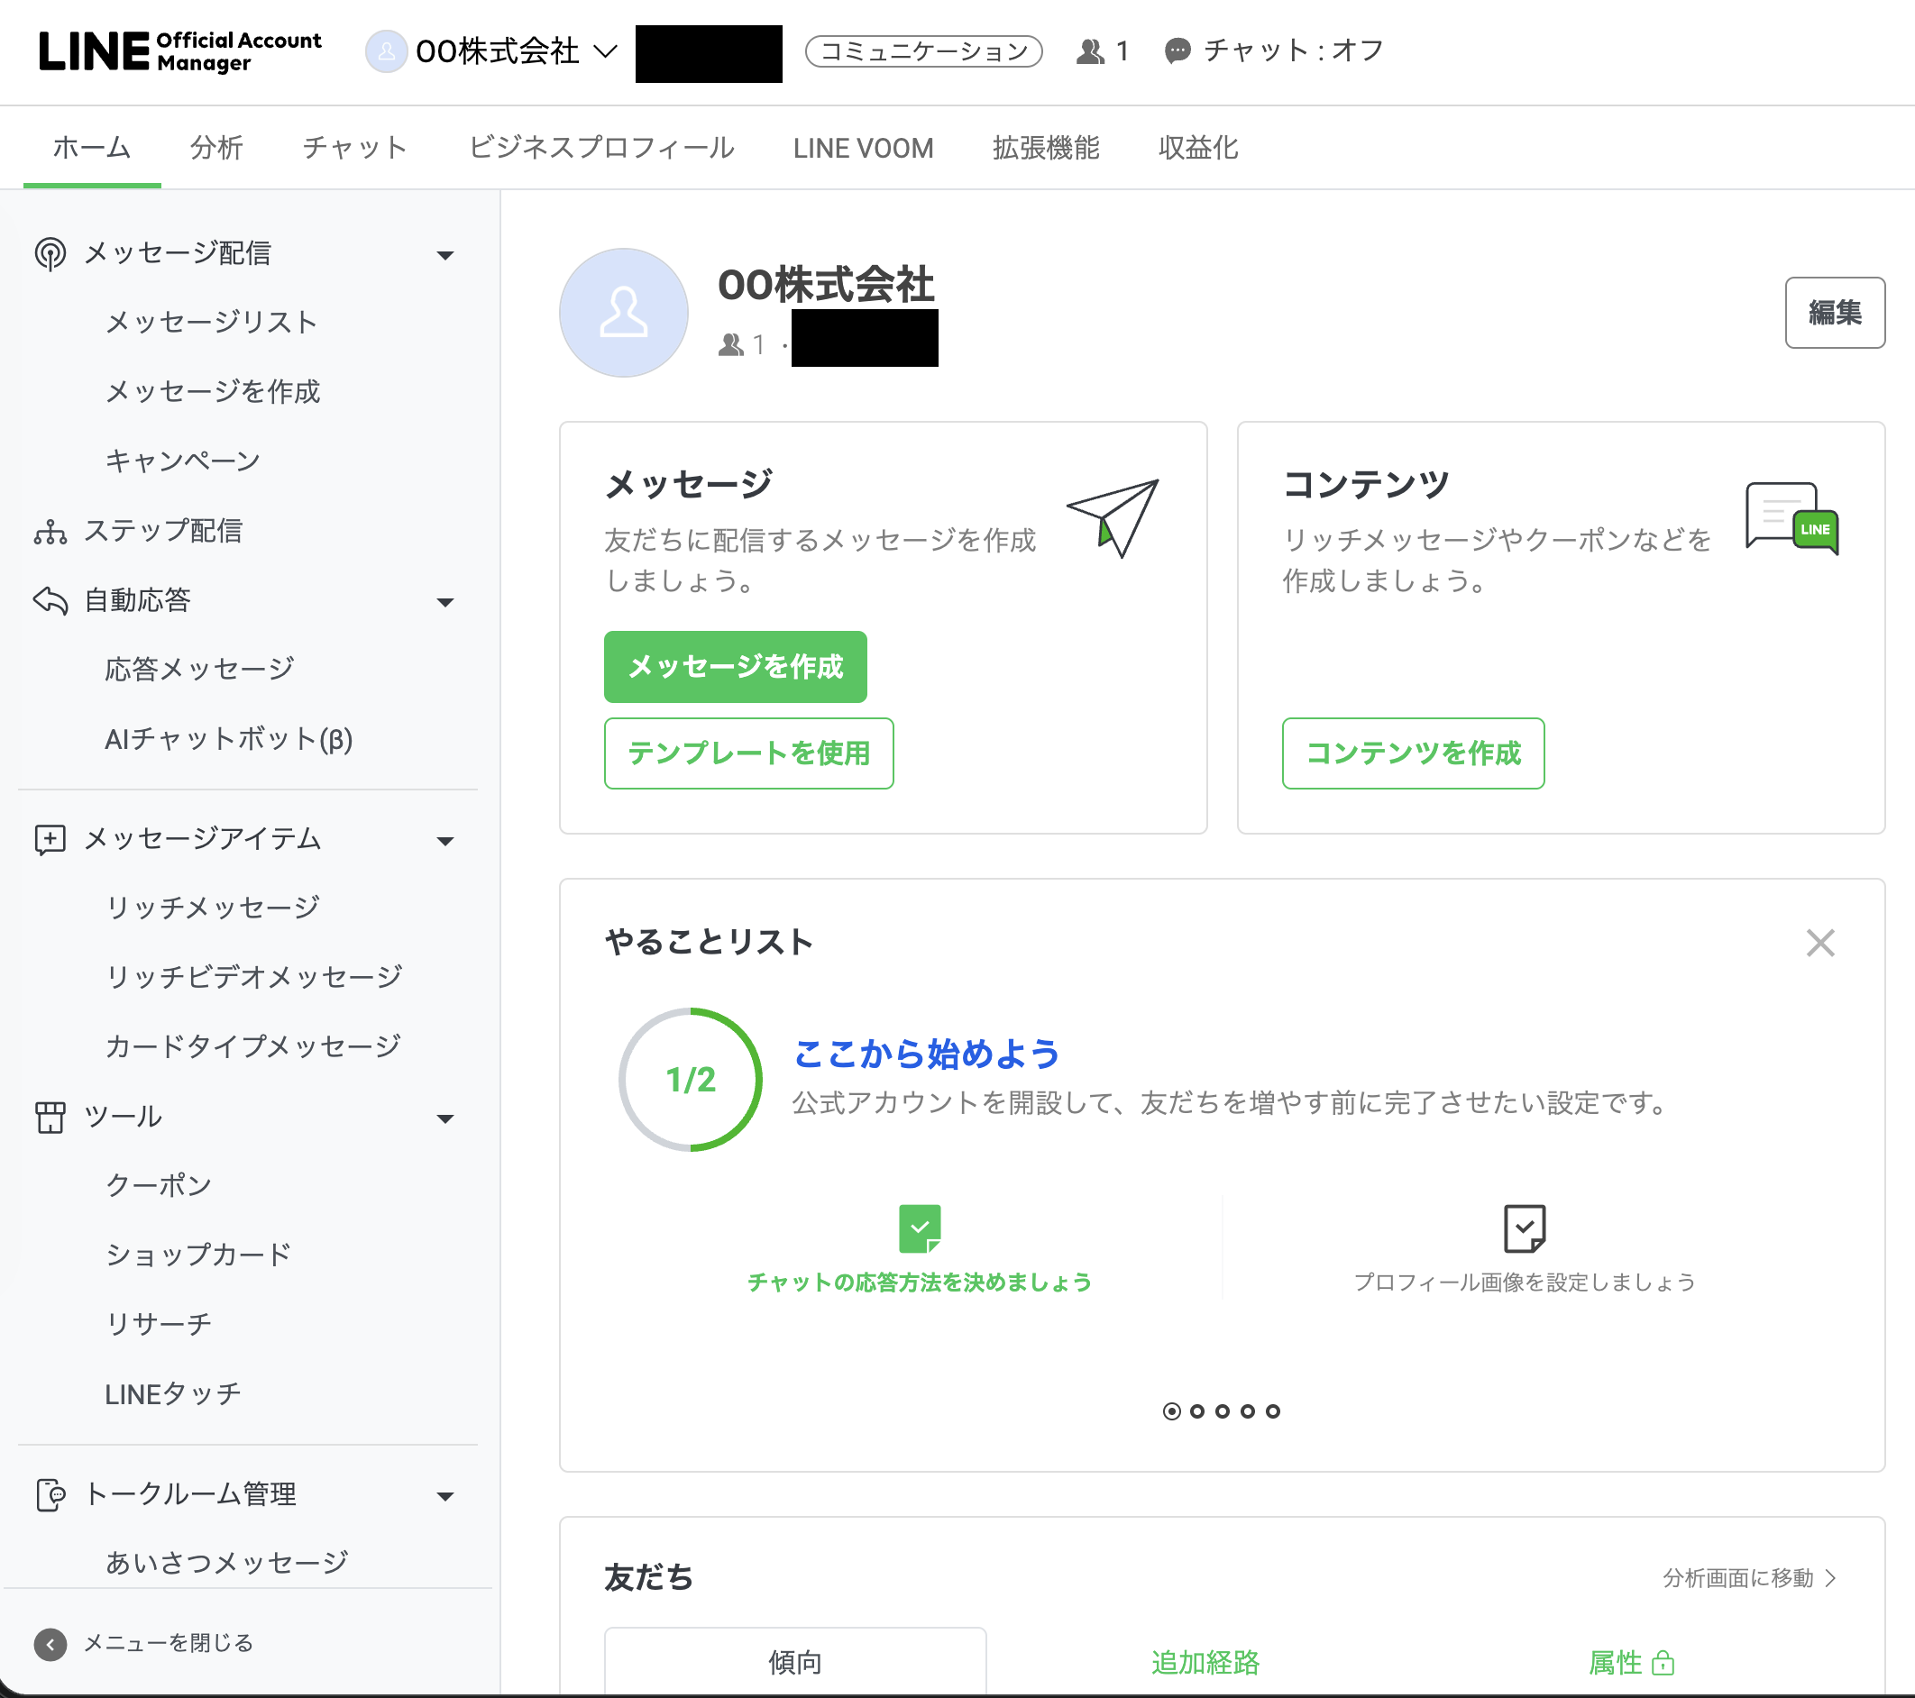This screenshot has height=1698, width=1915.
Task: Collapse the トークルーム管理 section arrow
Action: [446, 1497]
